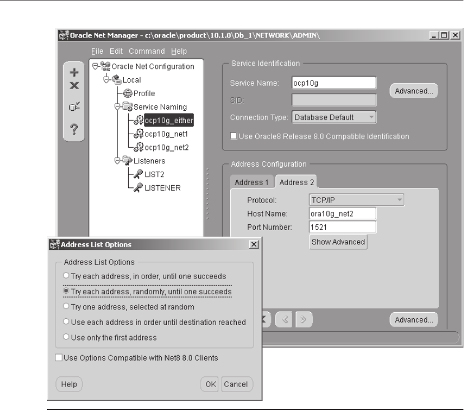Check Use Oracle8 Release 8.0 Compatible Identification
Image resolution: width=464 pixels, height=410 pixels.
tap(233, 136)
